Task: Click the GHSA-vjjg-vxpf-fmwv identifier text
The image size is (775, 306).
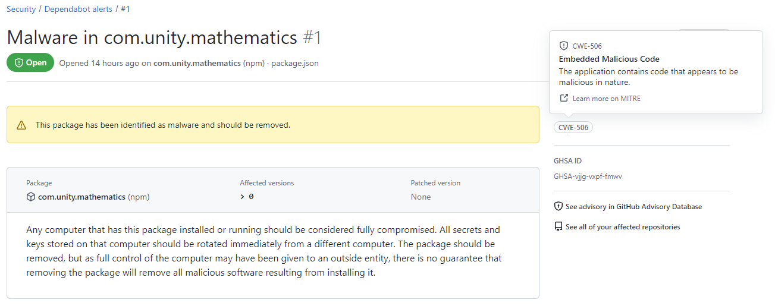Action: 588,176
